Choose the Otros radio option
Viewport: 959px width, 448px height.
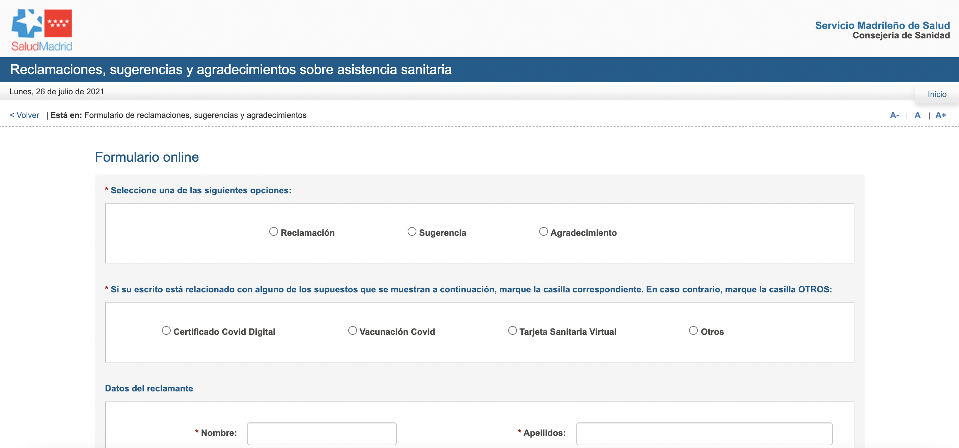tap(693, 331)
